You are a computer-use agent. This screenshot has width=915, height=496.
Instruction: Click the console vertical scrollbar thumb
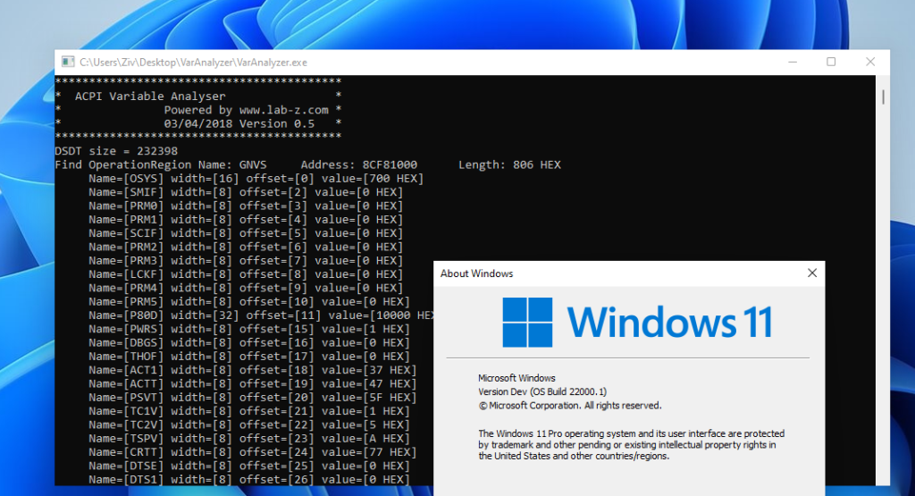883,97
